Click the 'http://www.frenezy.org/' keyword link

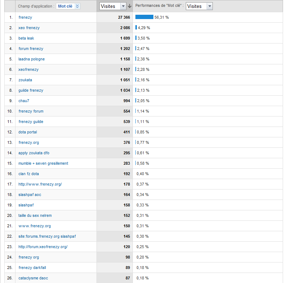pyautogui.click(x=40, y=184)
